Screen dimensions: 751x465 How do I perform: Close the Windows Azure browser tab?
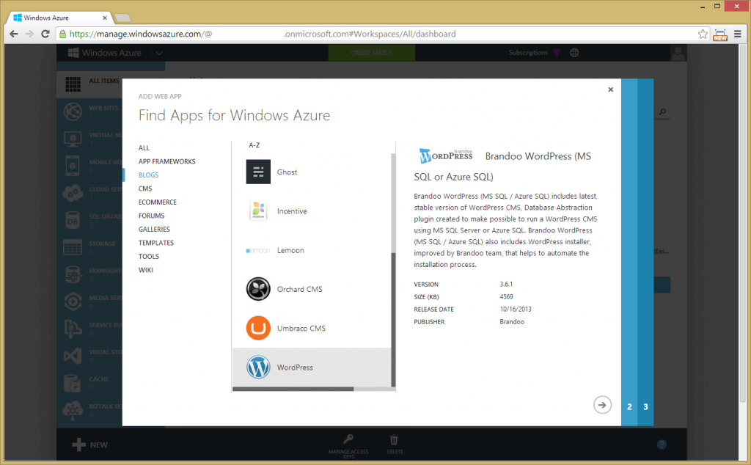pos(104,18)
